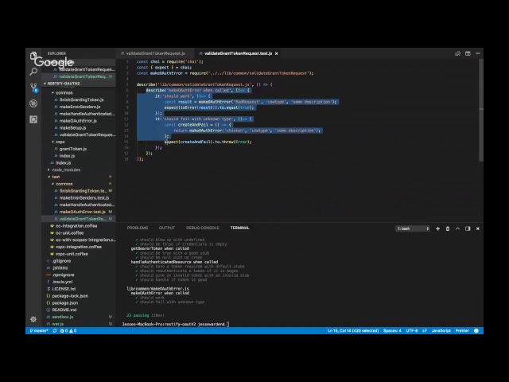Viewport: 509px width, 382px height.
Task: Open cc-integration.coffee file
Action: [x=76, y=226]
